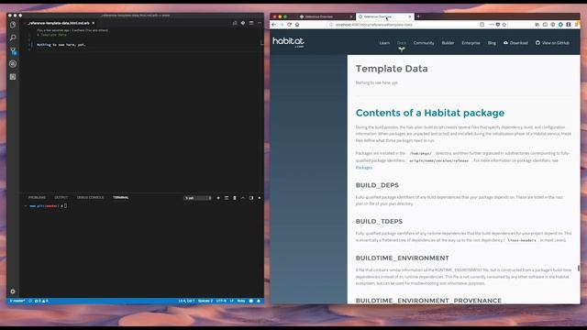Switch to the Debug Console panel tab
The image size is (587, 330).
[90, 198]
